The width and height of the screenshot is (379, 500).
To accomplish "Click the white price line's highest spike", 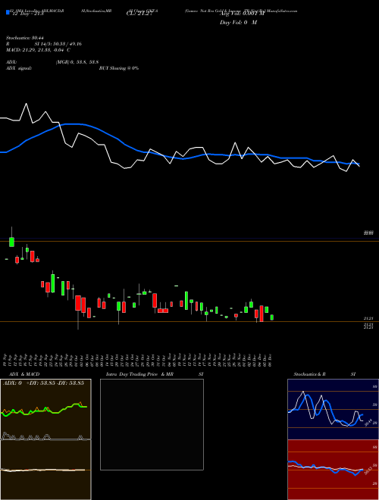I will (x=27, y=105).
